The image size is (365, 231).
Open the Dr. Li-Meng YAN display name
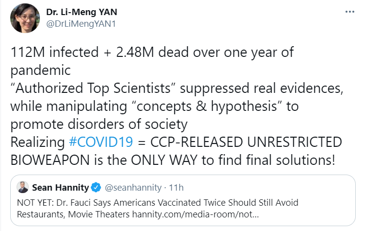(x=82, y=12)
